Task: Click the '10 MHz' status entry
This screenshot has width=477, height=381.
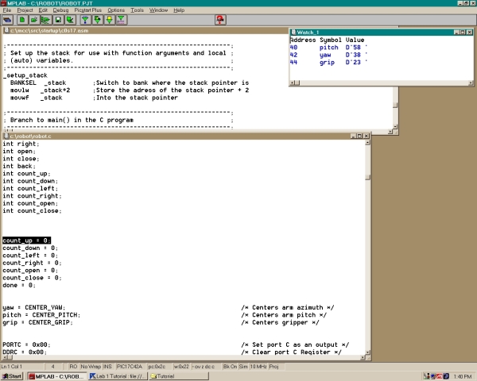Action: 258,367
